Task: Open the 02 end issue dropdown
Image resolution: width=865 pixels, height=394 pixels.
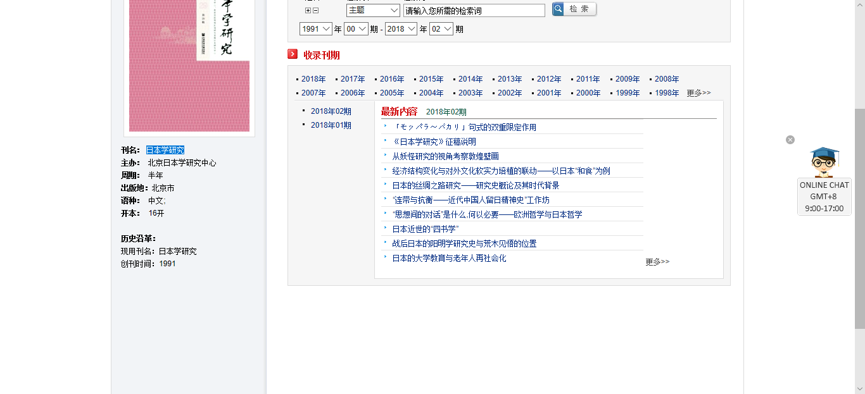Action: tap(441, 29)
